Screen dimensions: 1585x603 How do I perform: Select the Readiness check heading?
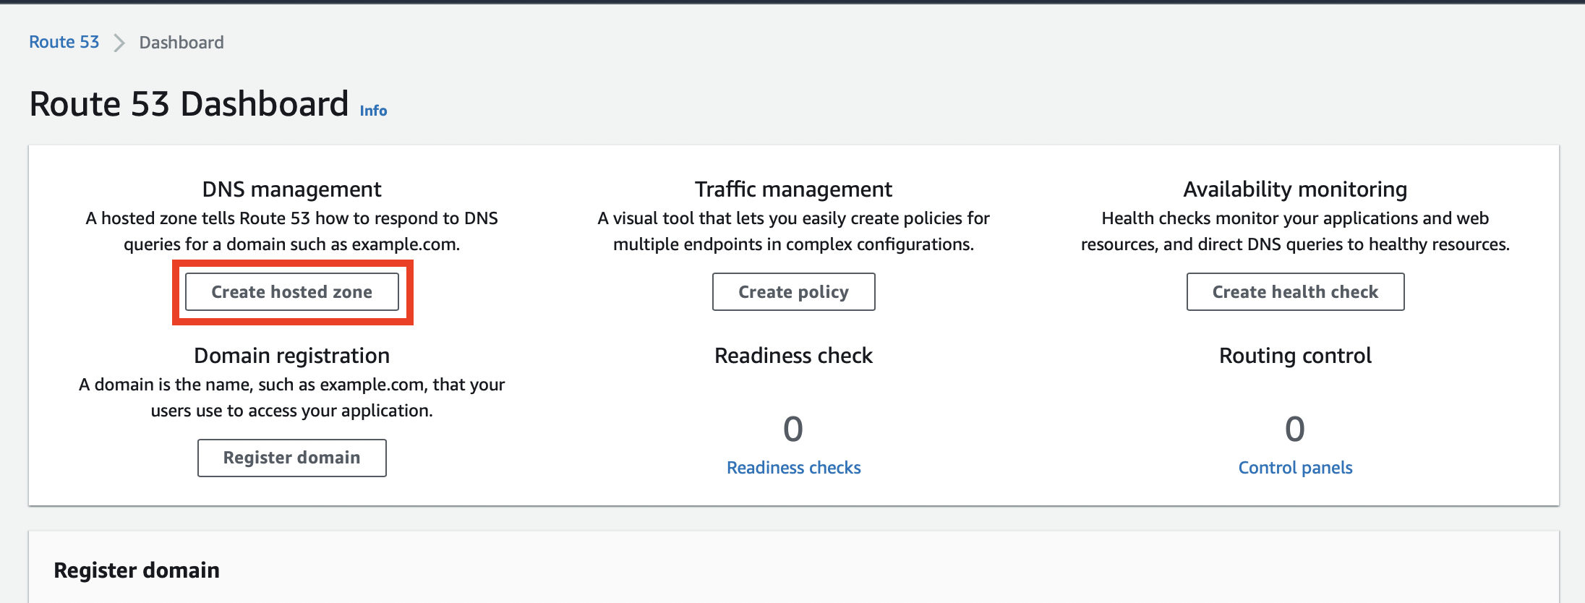pos(794,356)
